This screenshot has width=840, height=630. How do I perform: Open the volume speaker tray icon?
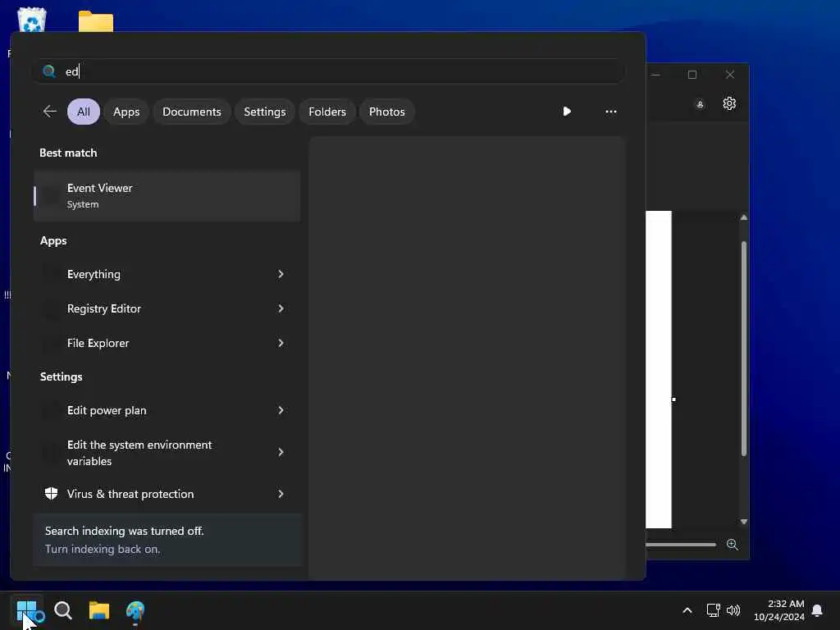733,610
